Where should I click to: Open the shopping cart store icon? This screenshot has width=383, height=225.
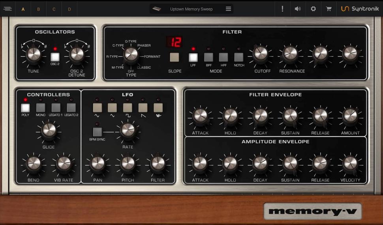click(329, 9)
